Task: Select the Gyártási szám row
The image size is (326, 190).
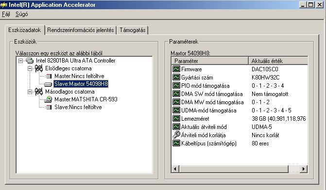Action: [x=240, y=78]
